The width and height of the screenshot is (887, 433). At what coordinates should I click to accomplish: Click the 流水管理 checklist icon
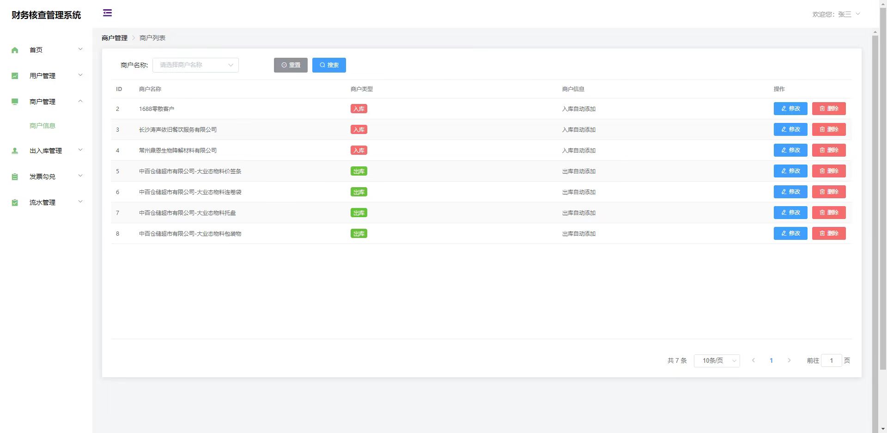tap(15, 202)
